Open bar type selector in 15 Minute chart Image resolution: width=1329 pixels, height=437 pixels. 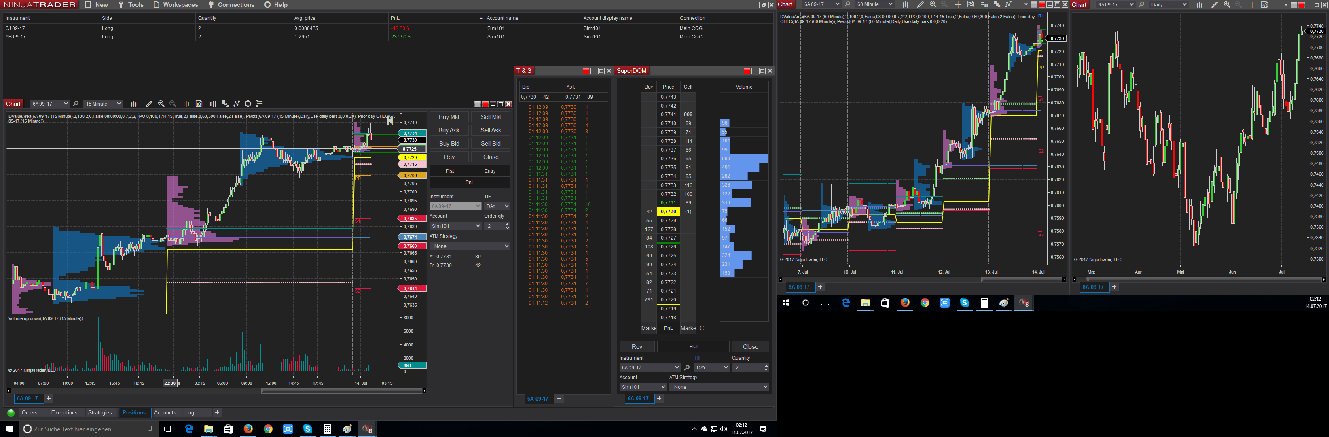click(133, 104)
